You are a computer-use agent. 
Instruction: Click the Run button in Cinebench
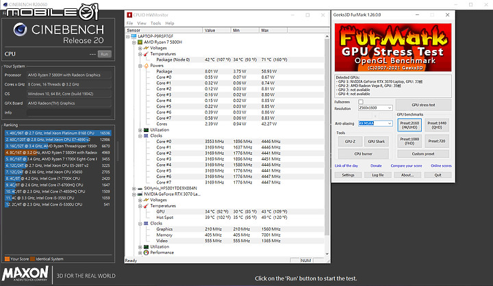(x=104, y=54)
